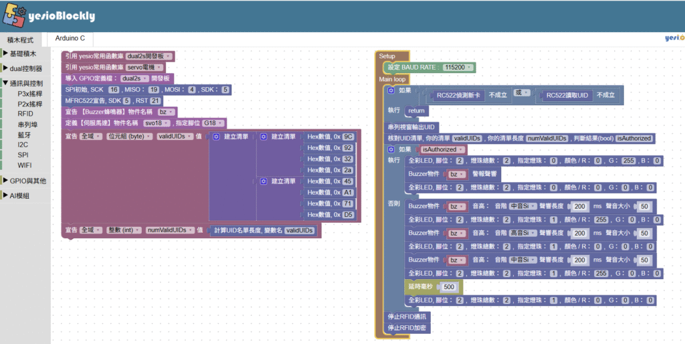The width and height of the screenshot is (685, 344).
Task: Open the servo電機 library dropdown
Action: pos(144,68)
